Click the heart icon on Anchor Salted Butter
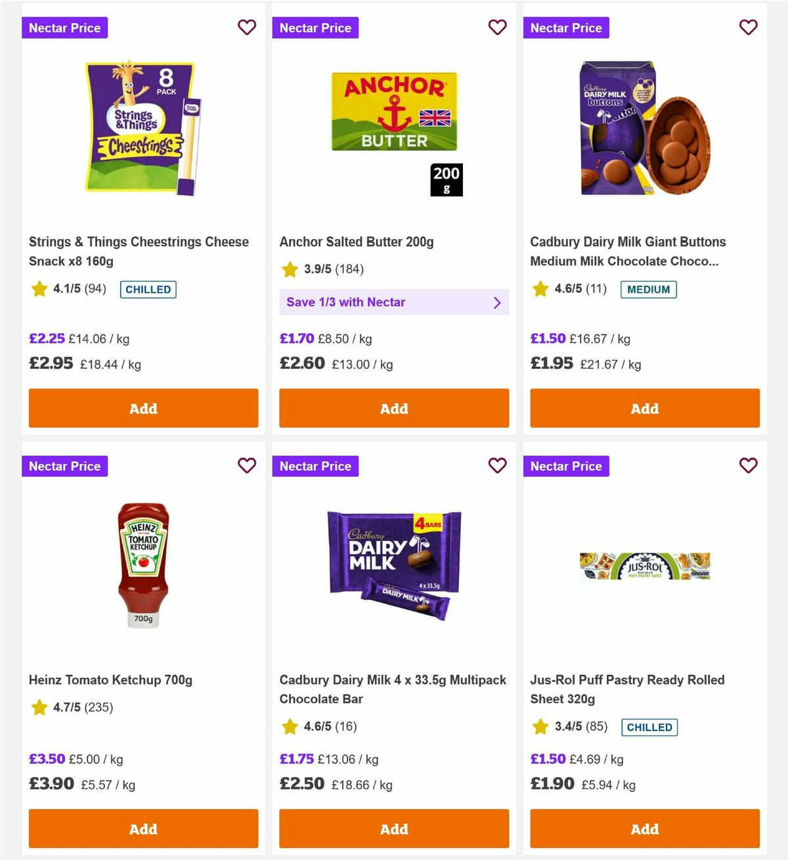 click(498, 28)
